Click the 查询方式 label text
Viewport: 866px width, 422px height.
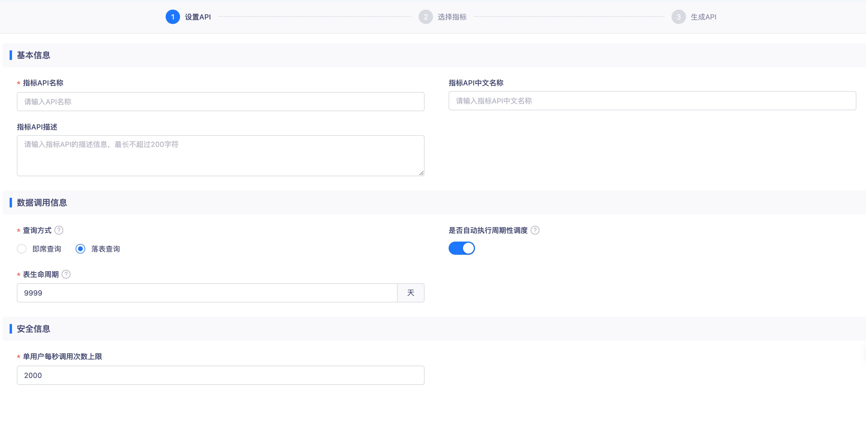coord(37,230)
